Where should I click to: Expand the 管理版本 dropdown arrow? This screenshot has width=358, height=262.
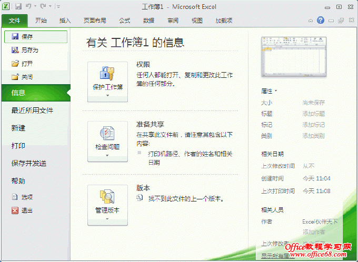click(107, 219)
